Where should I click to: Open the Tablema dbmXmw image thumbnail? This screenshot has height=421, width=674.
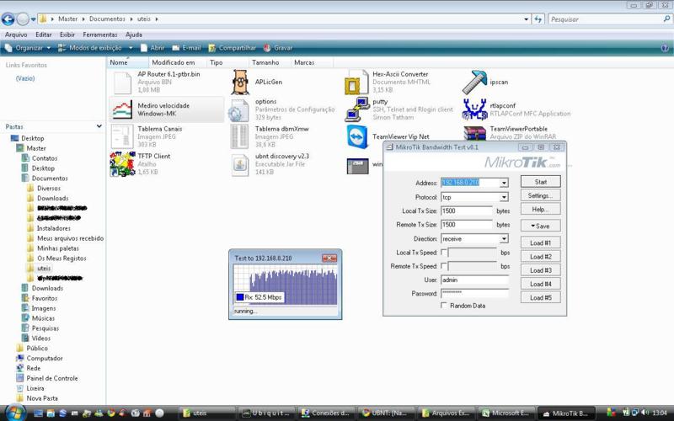[239, 136]
